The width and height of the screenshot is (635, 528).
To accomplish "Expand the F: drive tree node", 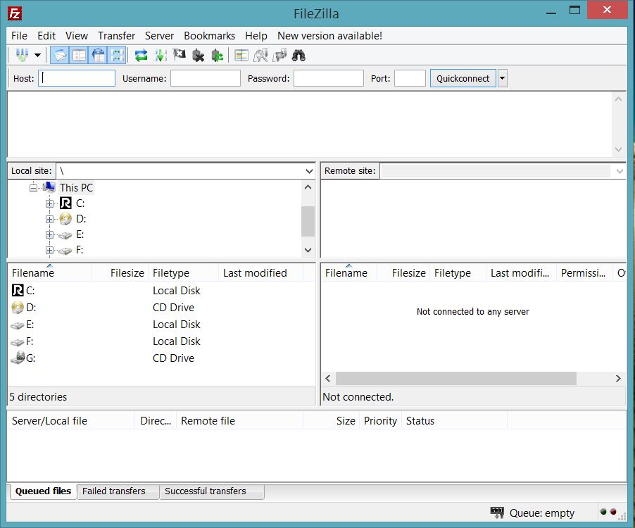I will pos(49,250).
